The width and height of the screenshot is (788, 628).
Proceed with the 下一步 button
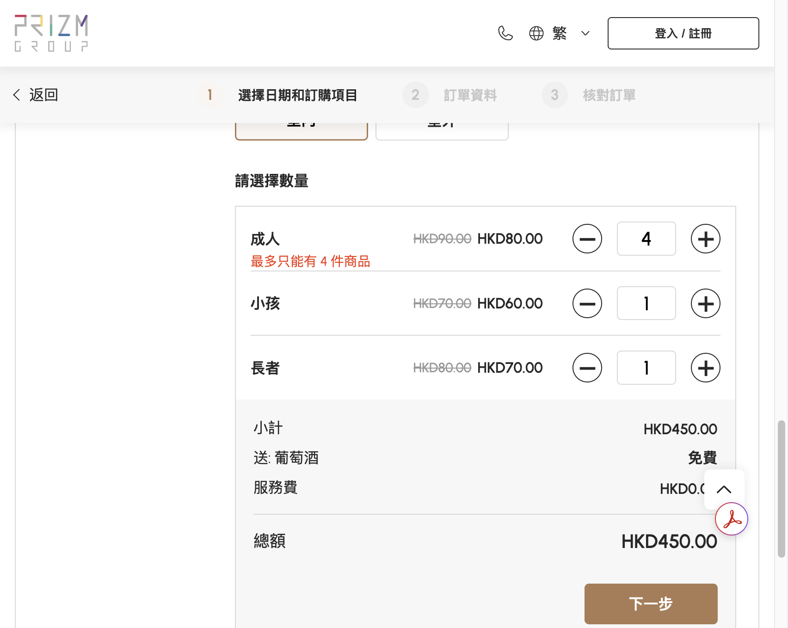point(651,603)
